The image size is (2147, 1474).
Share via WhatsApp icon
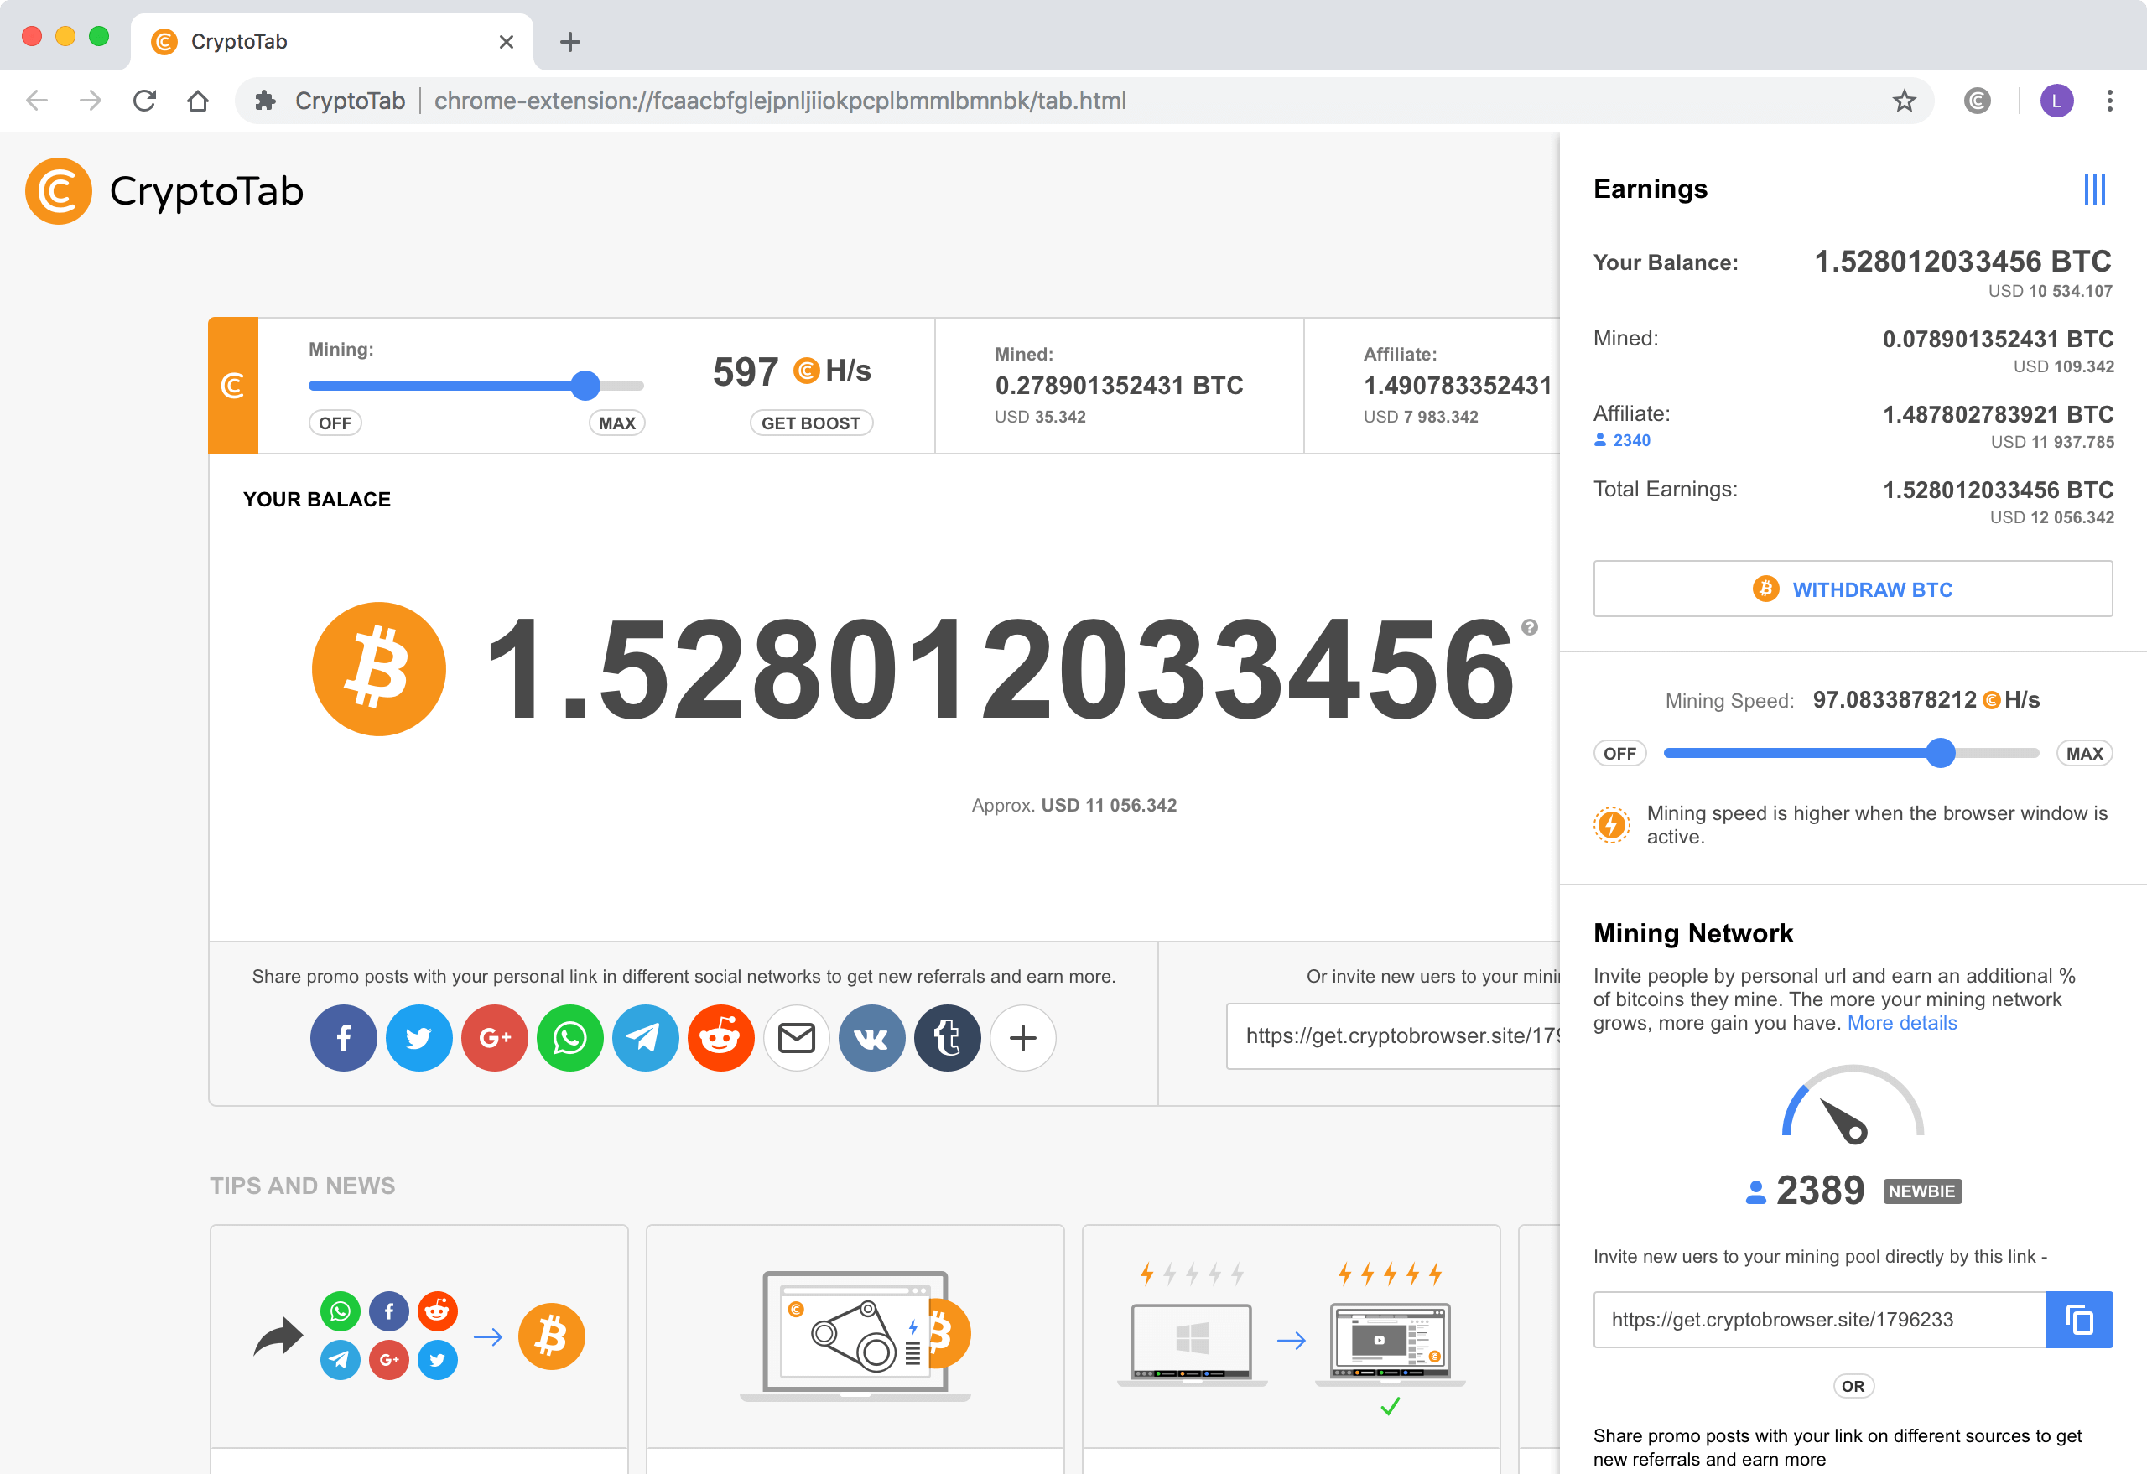[570, 1038]
